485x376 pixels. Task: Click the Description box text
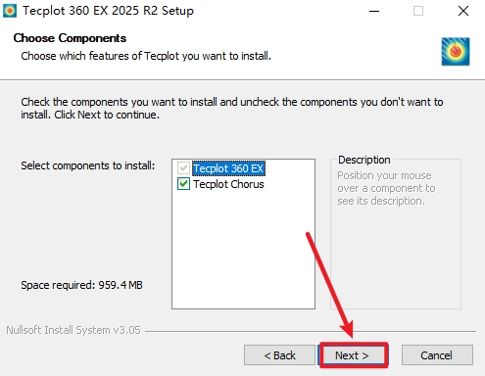pyautogui.click(x=386, y=188)
